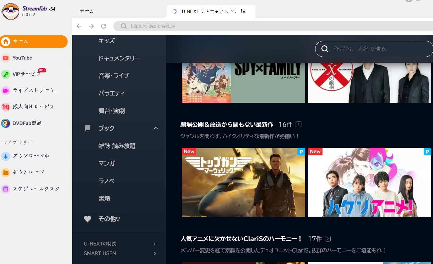The image size is (433, 264).
Task: Open the SMART USEN link
Action: (x=100, y=253)
